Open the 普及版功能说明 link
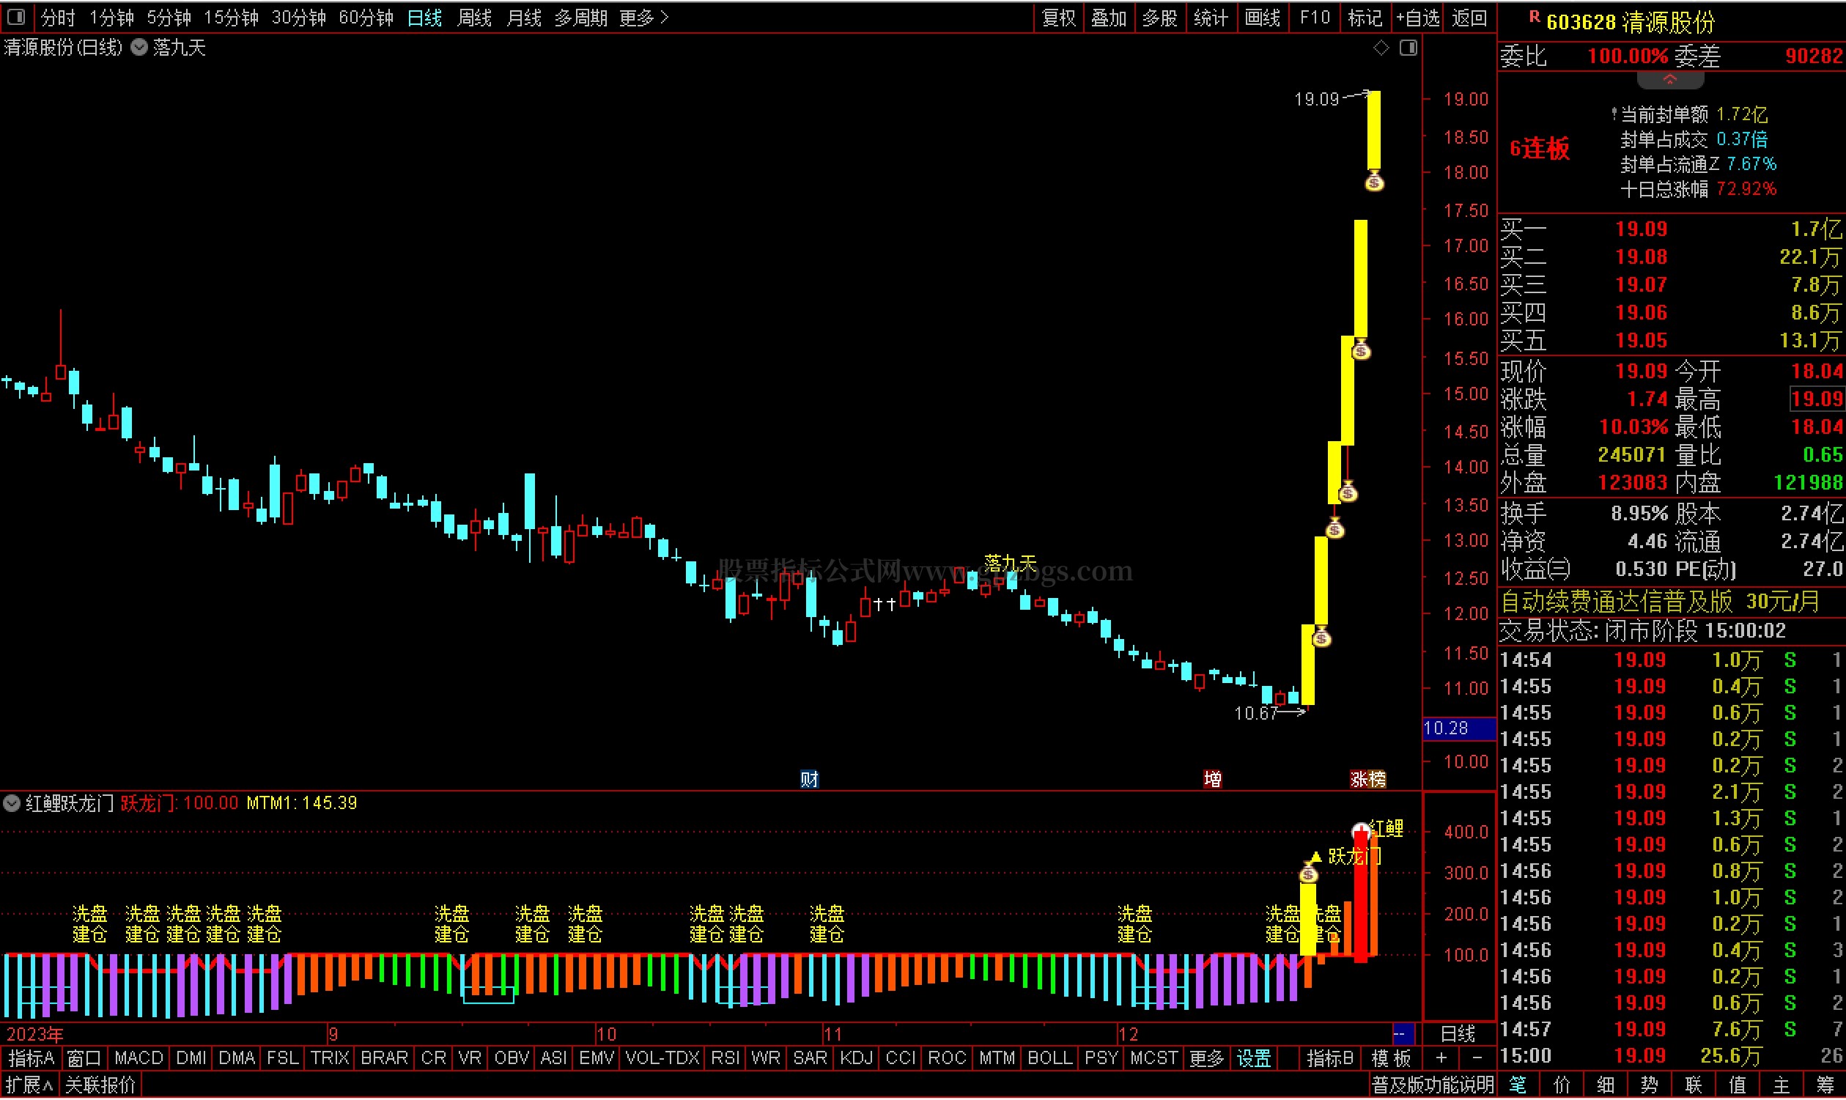Viewport: 1846px width, 1100px height. [1433, 1086]
